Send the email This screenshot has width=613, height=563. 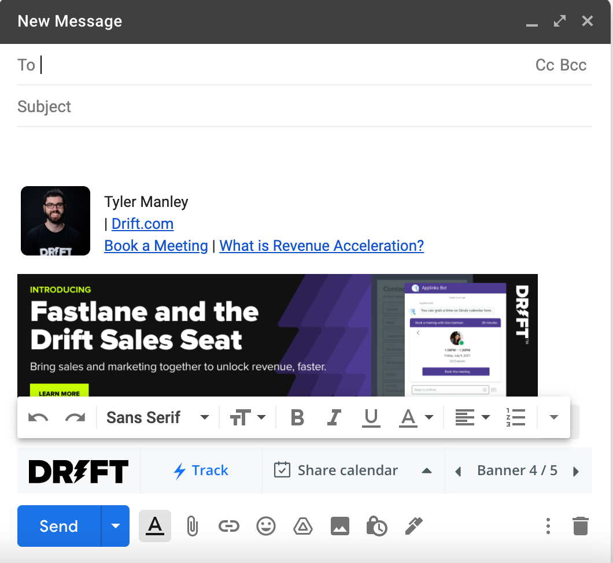pyautogui.click(x=59, y=526)
